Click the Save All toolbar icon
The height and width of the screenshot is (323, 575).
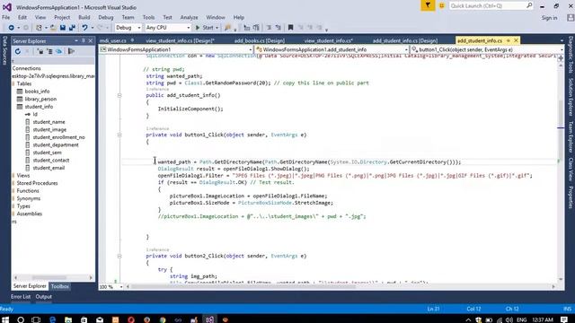coord(72,28)
